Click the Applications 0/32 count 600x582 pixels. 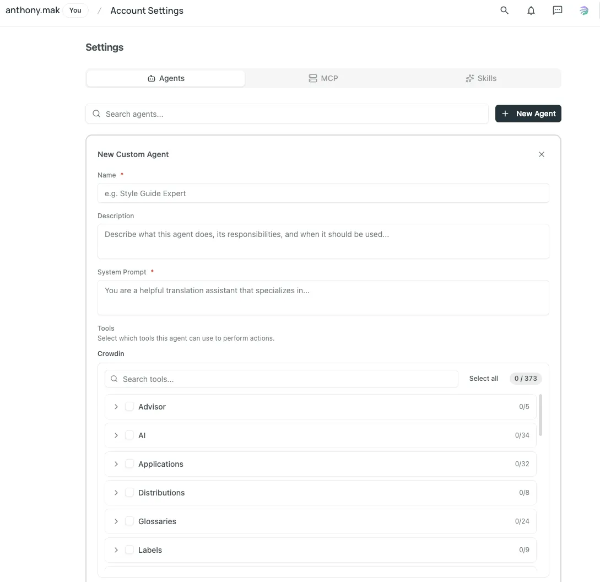point(522,464)
